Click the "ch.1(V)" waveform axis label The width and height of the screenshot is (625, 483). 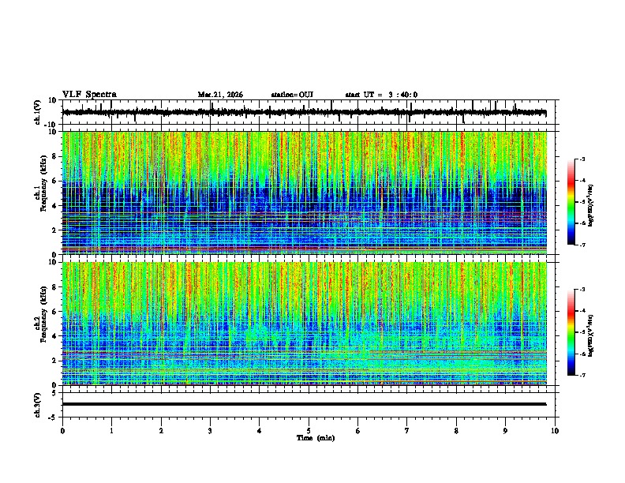click(x=38, y=112)
